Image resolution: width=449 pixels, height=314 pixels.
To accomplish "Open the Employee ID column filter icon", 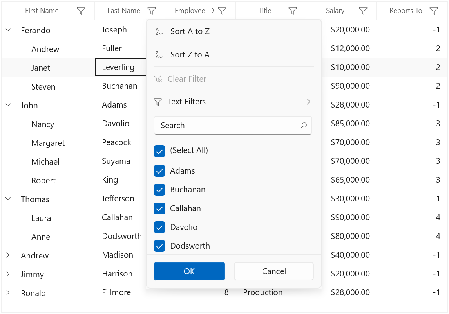I will pos(222,11).
